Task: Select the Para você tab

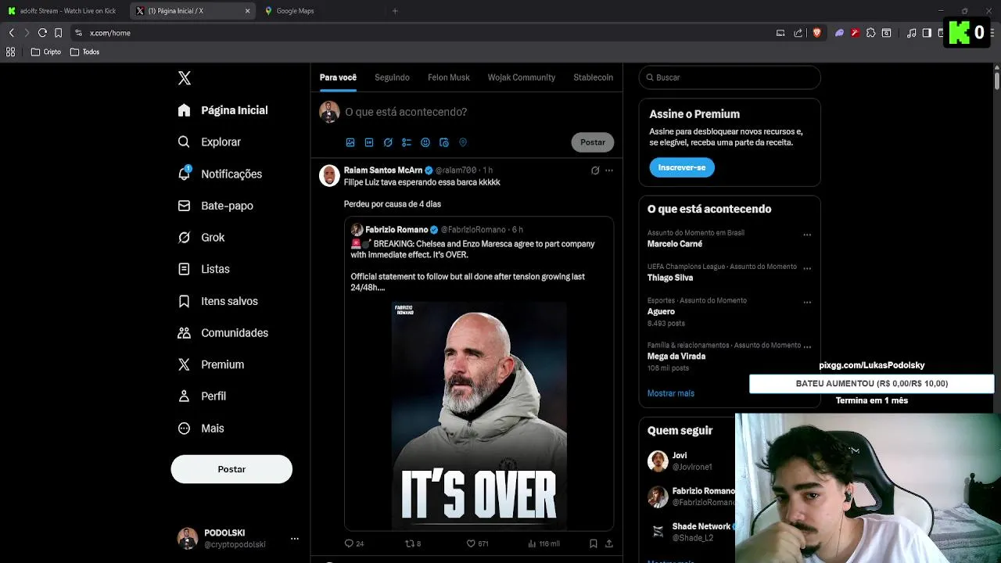Action: click(x=338, y=77)
